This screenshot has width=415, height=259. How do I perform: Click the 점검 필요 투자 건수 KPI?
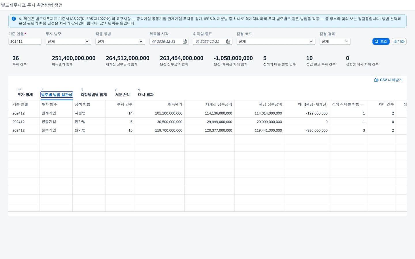[321, 60]
